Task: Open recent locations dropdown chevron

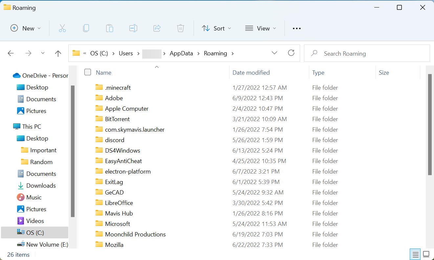Action: pyautogui.click(x=43, y=53)
